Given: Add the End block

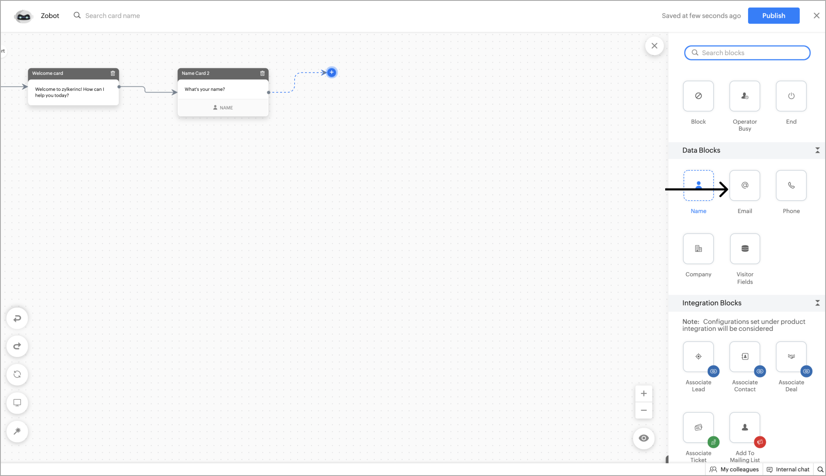Looking at the screenshot, I should 791,96.
